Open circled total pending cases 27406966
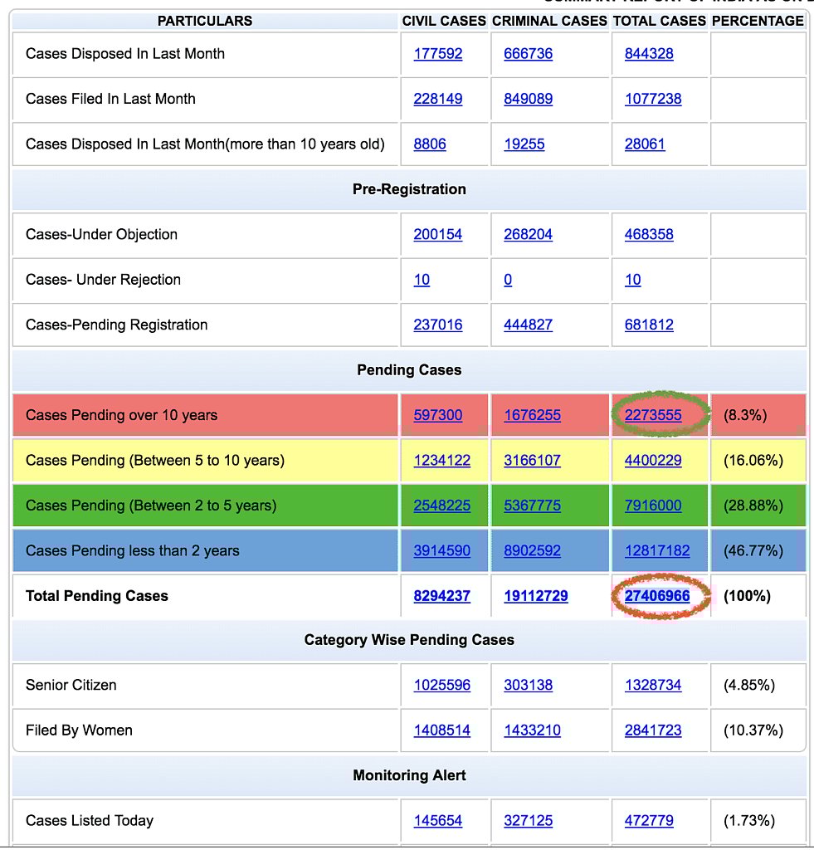 pos(657,596)
